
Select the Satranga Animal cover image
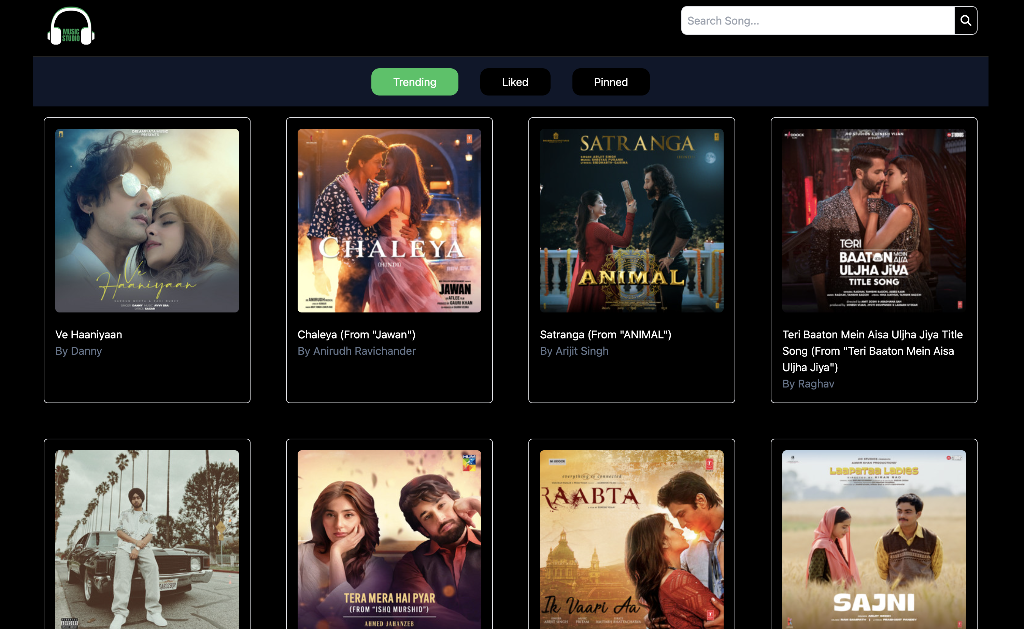[631, 220]
